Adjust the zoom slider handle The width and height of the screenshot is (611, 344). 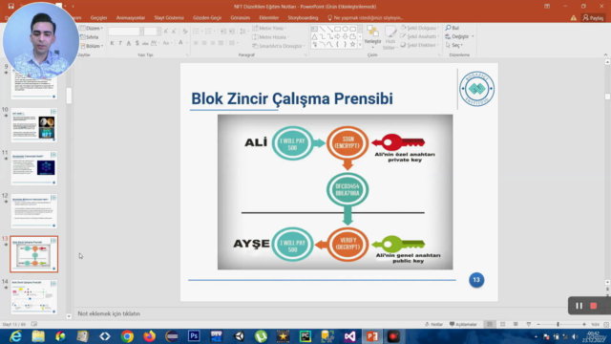(x=558, y=325)
